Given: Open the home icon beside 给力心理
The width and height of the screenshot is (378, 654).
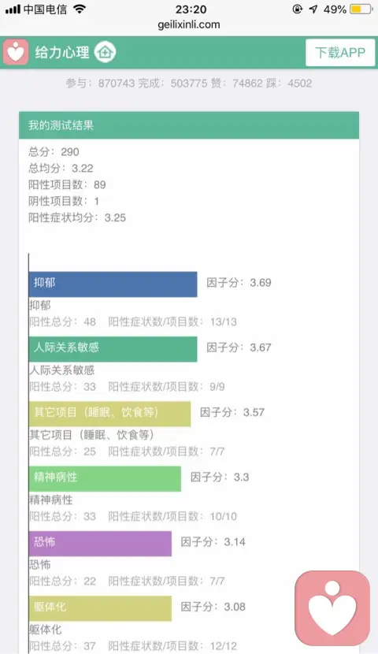Looking at the screenshot, I should tap(105, 52).
